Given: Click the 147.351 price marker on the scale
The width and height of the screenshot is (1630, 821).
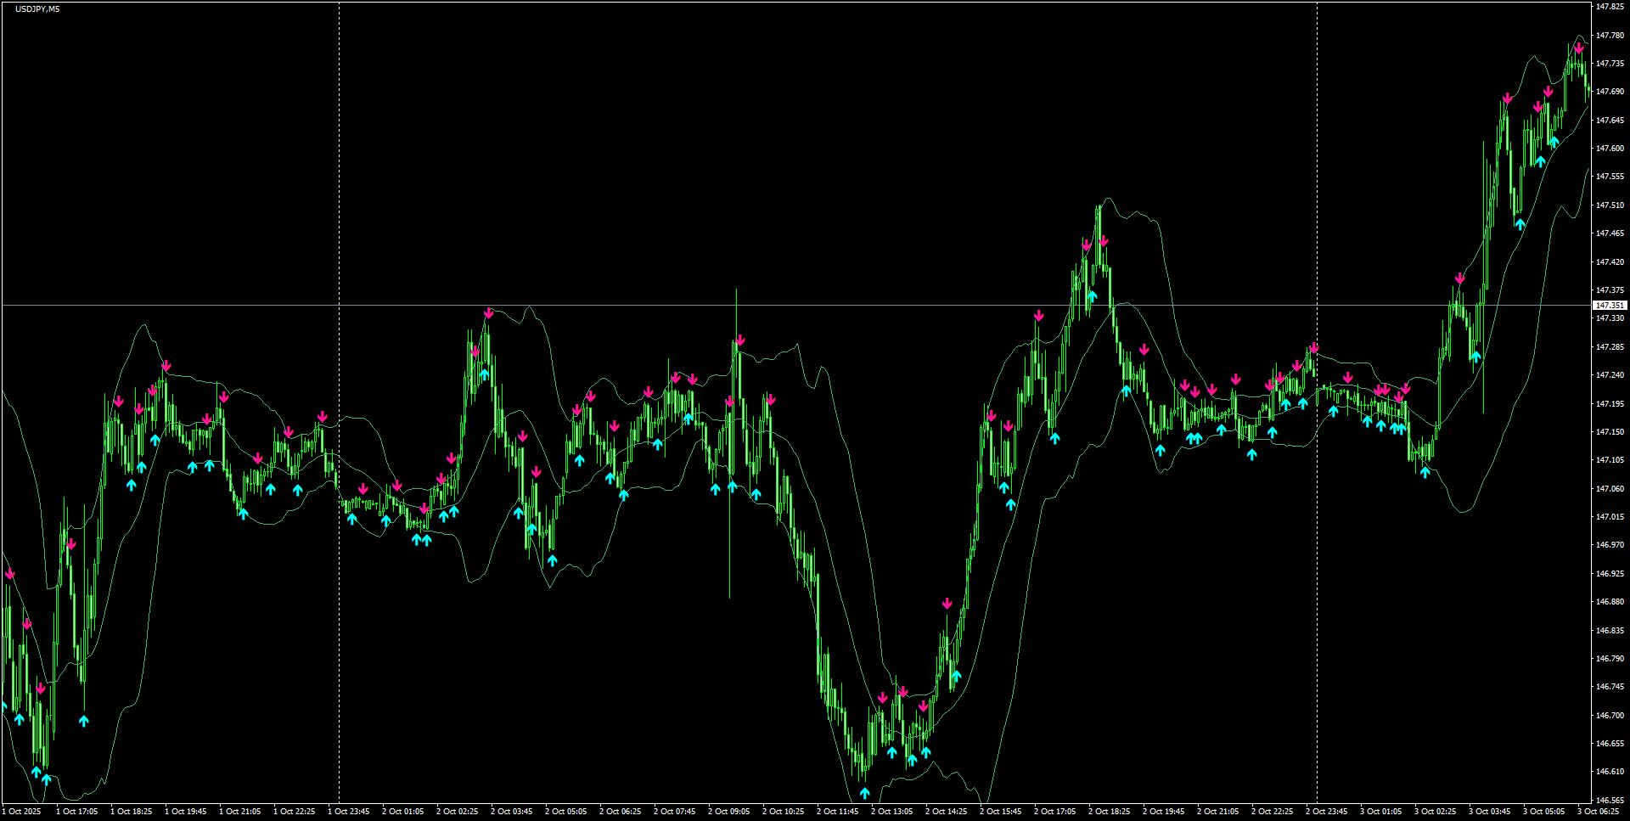Looking at the screenshot, I should (x=1609, y=305).
